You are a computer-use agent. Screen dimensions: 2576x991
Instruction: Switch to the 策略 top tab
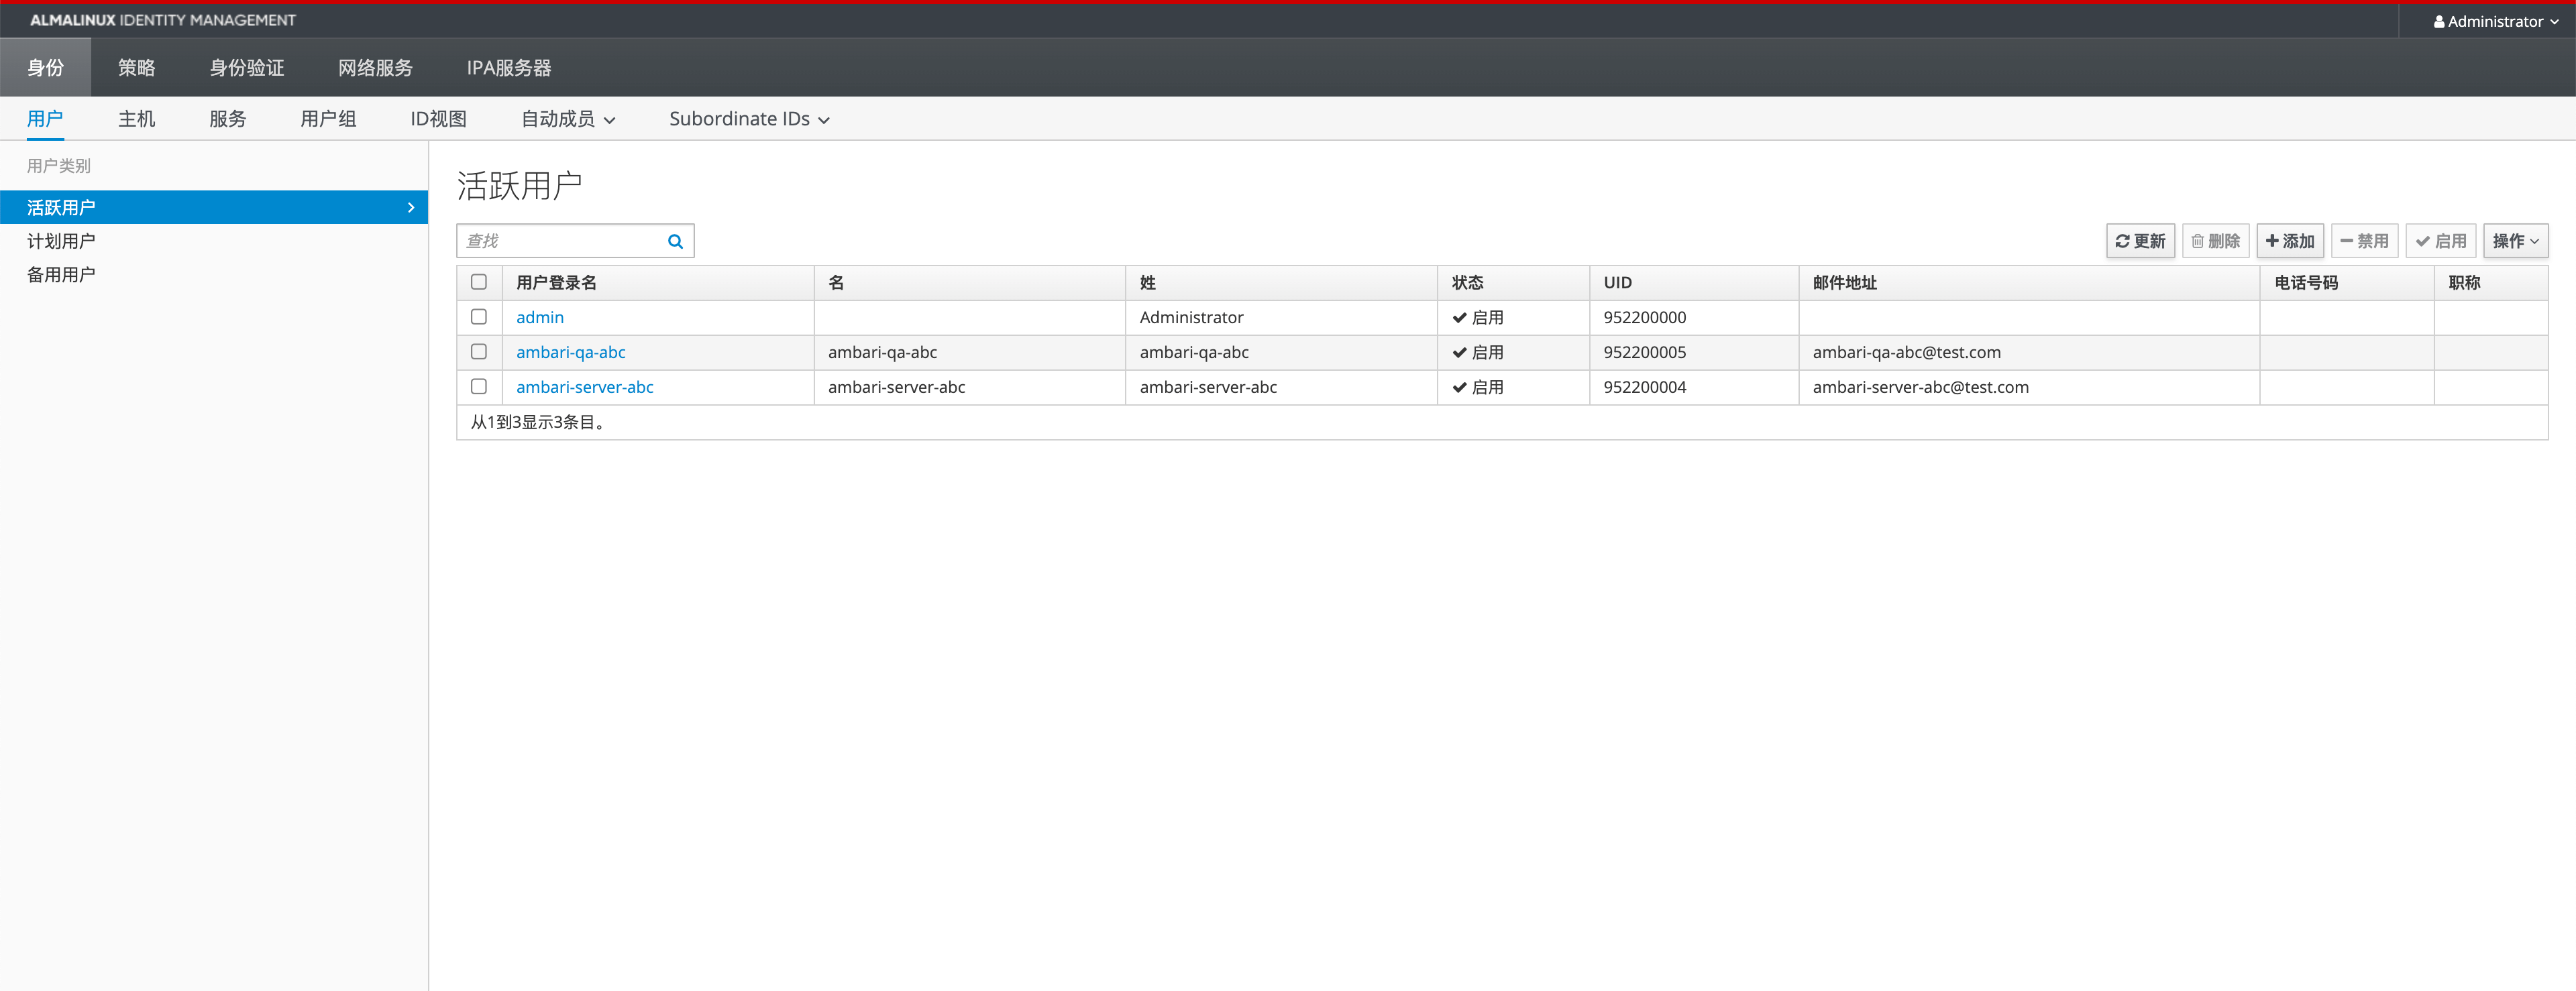coord(136,68)
